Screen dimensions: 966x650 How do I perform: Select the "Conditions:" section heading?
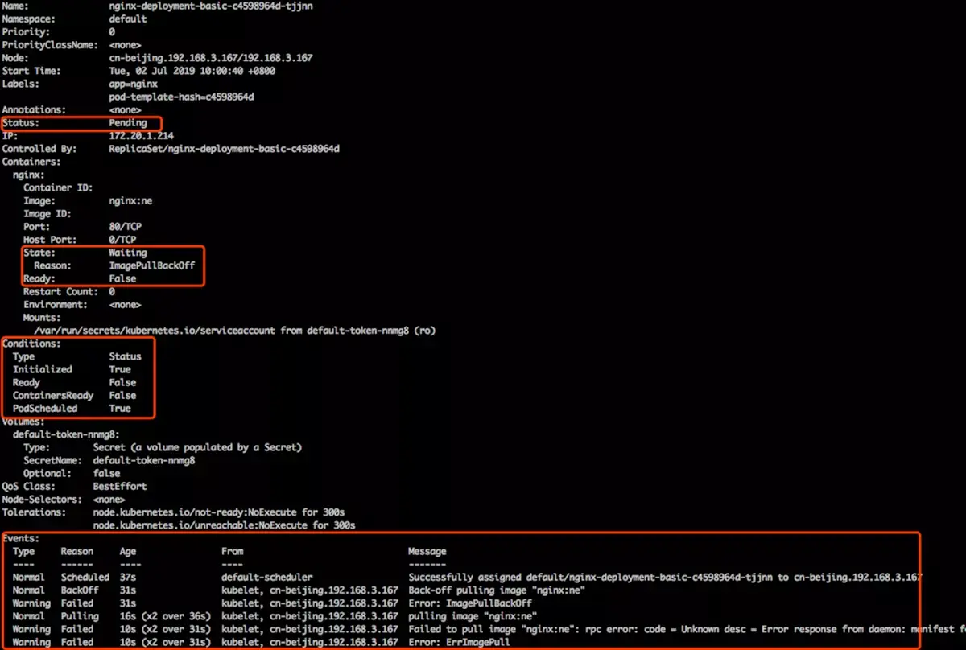(x=31, y=344)
